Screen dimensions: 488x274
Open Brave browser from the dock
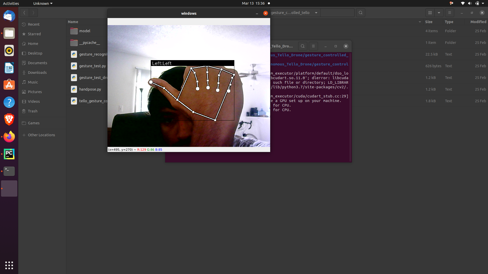(x=9, y=119)
